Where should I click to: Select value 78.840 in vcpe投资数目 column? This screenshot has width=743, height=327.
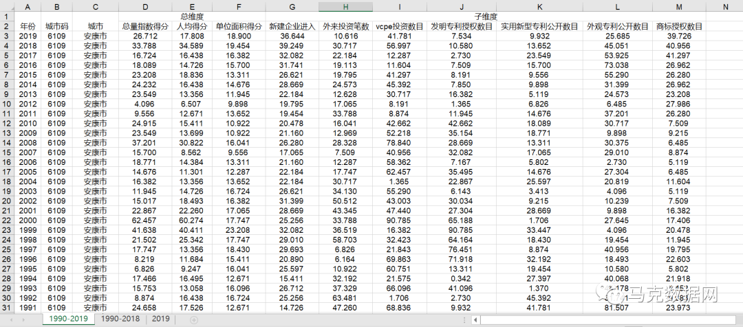coord(400,142)
